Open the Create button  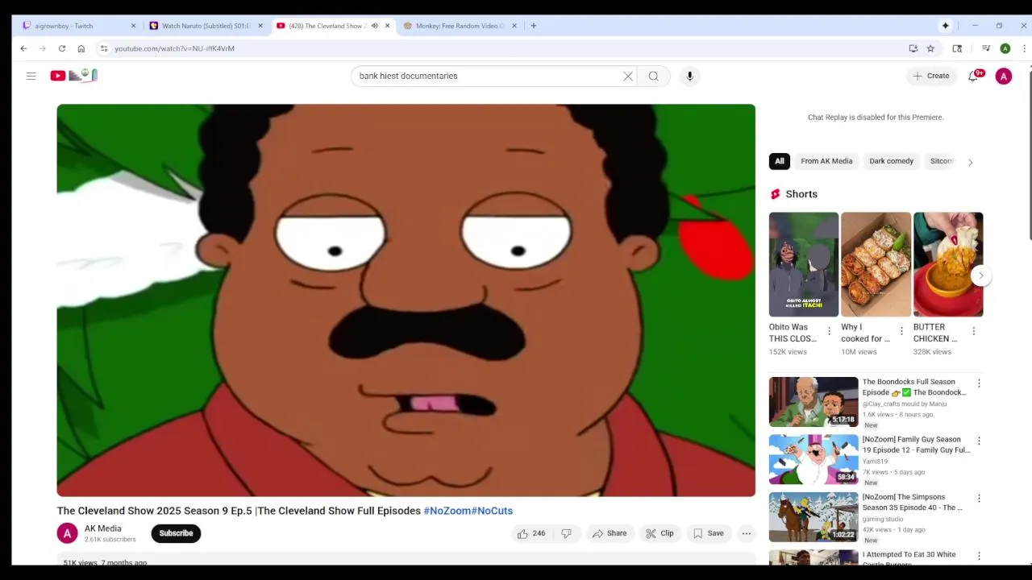coord(931,76)
